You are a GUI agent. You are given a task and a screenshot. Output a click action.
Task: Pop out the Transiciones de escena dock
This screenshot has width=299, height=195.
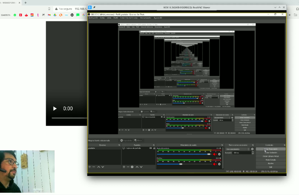coord(253,145)
